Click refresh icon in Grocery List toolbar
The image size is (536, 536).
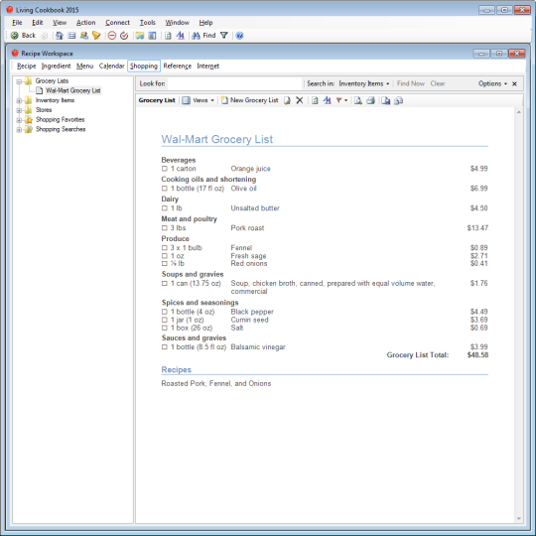point(315,100)
